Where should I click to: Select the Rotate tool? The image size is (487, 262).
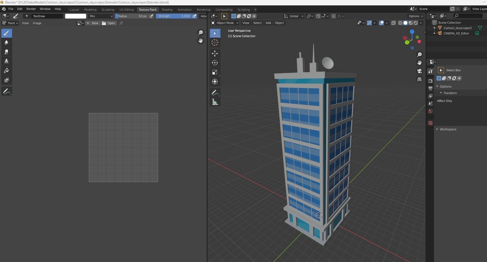click(215, 63)
